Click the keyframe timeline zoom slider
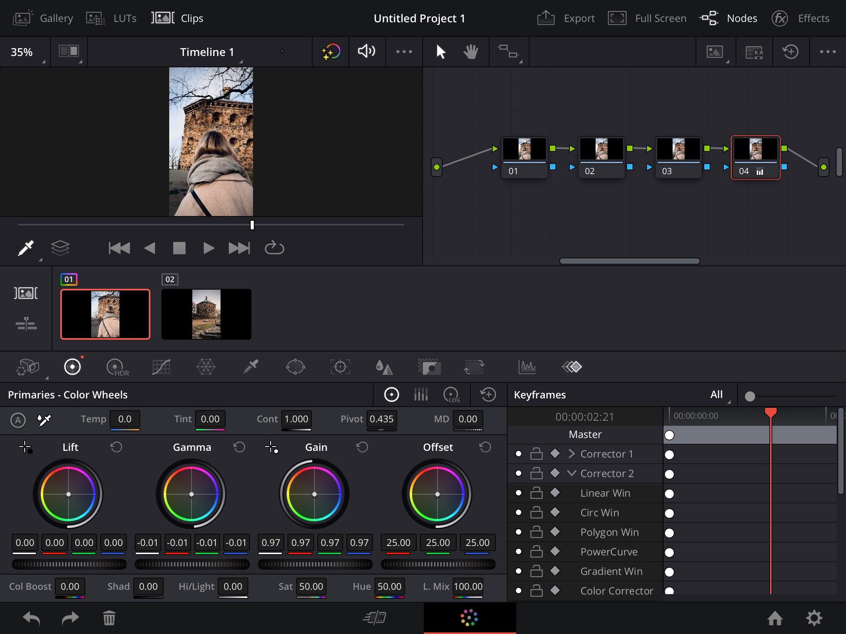Viewport: 846px width, 634px height. 750,396
